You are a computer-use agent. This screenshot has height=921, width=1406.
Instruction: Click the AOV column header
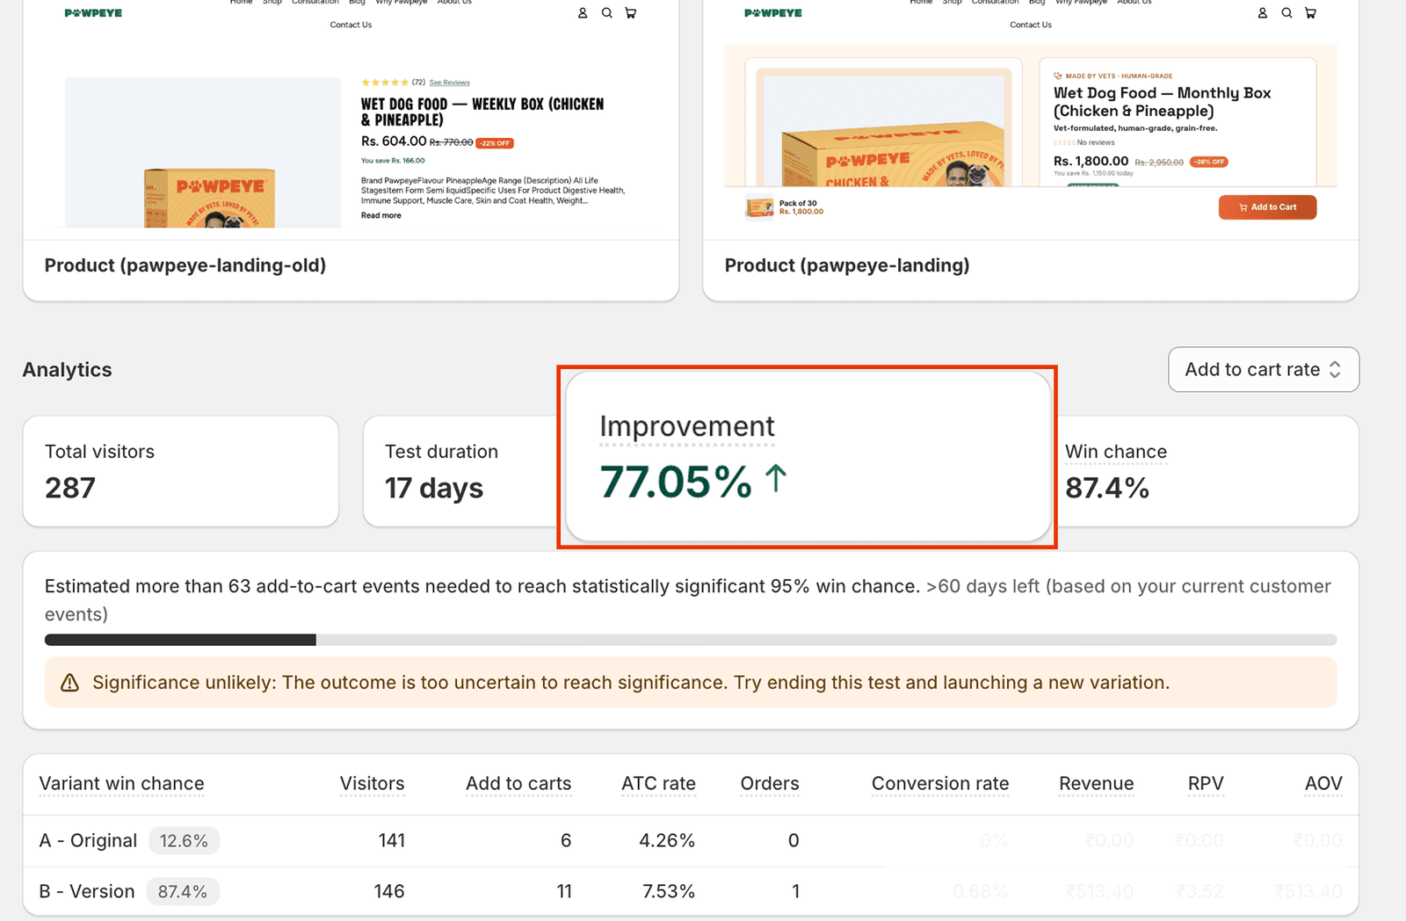pyautogui.click(x=1323, y=783)
